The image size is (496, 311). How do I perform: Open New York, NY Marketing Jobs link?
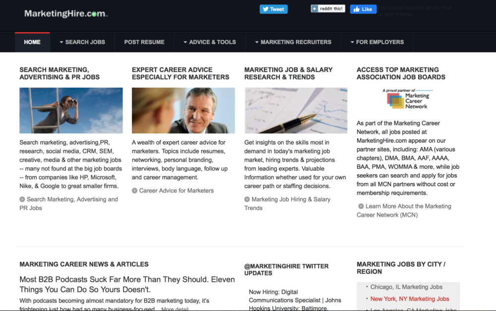pos(410,299)
